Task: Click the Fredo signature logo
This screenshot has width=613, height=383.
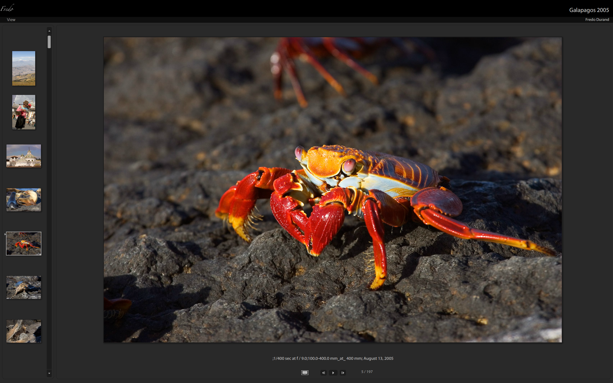Action: point(7,9)
